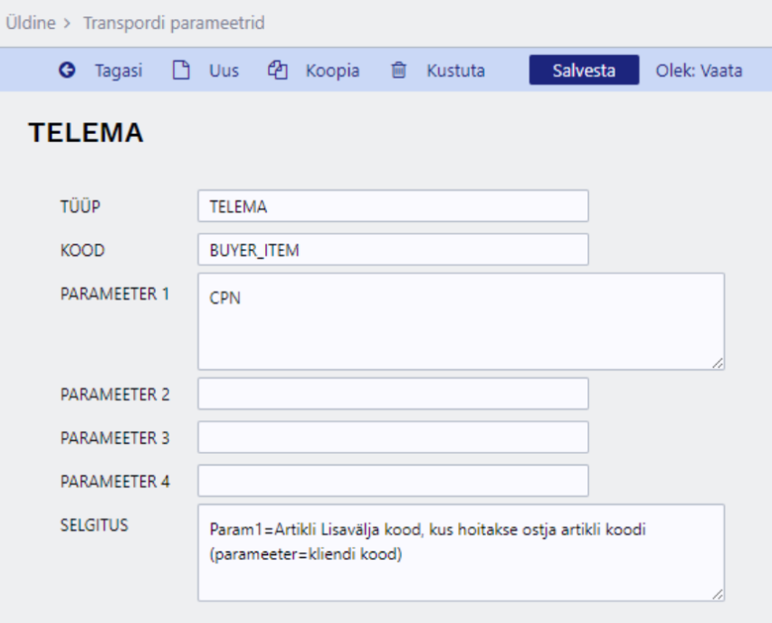The image size is (772, 623).
Task: Click the Kustuta trash can icon
Action: click(x=399, y=70)
